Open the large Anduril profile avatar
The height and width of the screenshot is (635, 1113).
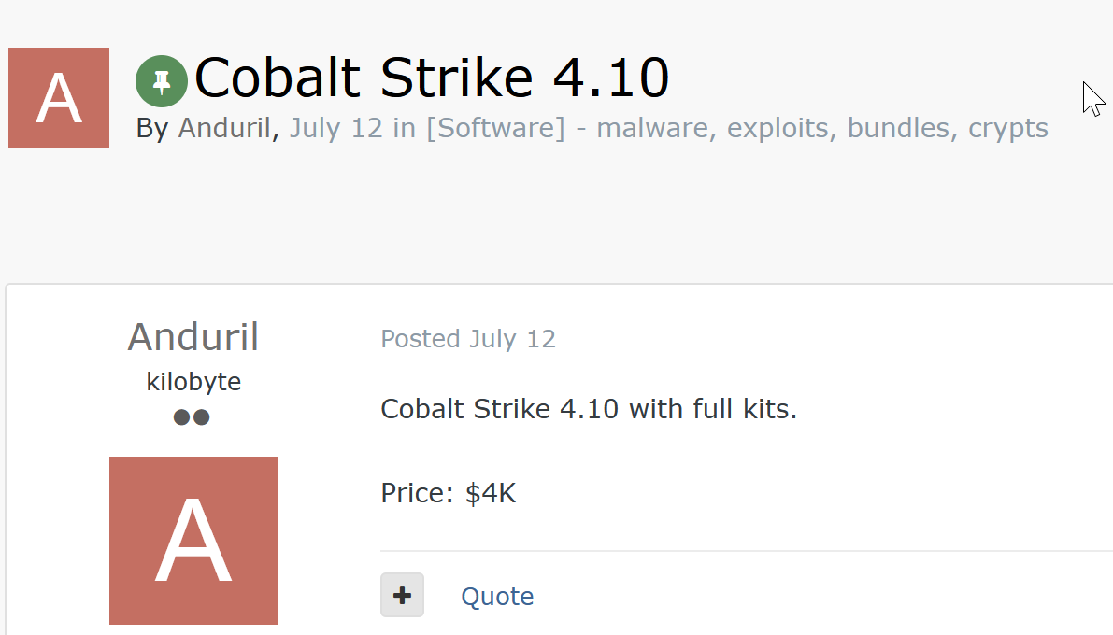click(193, 540)
